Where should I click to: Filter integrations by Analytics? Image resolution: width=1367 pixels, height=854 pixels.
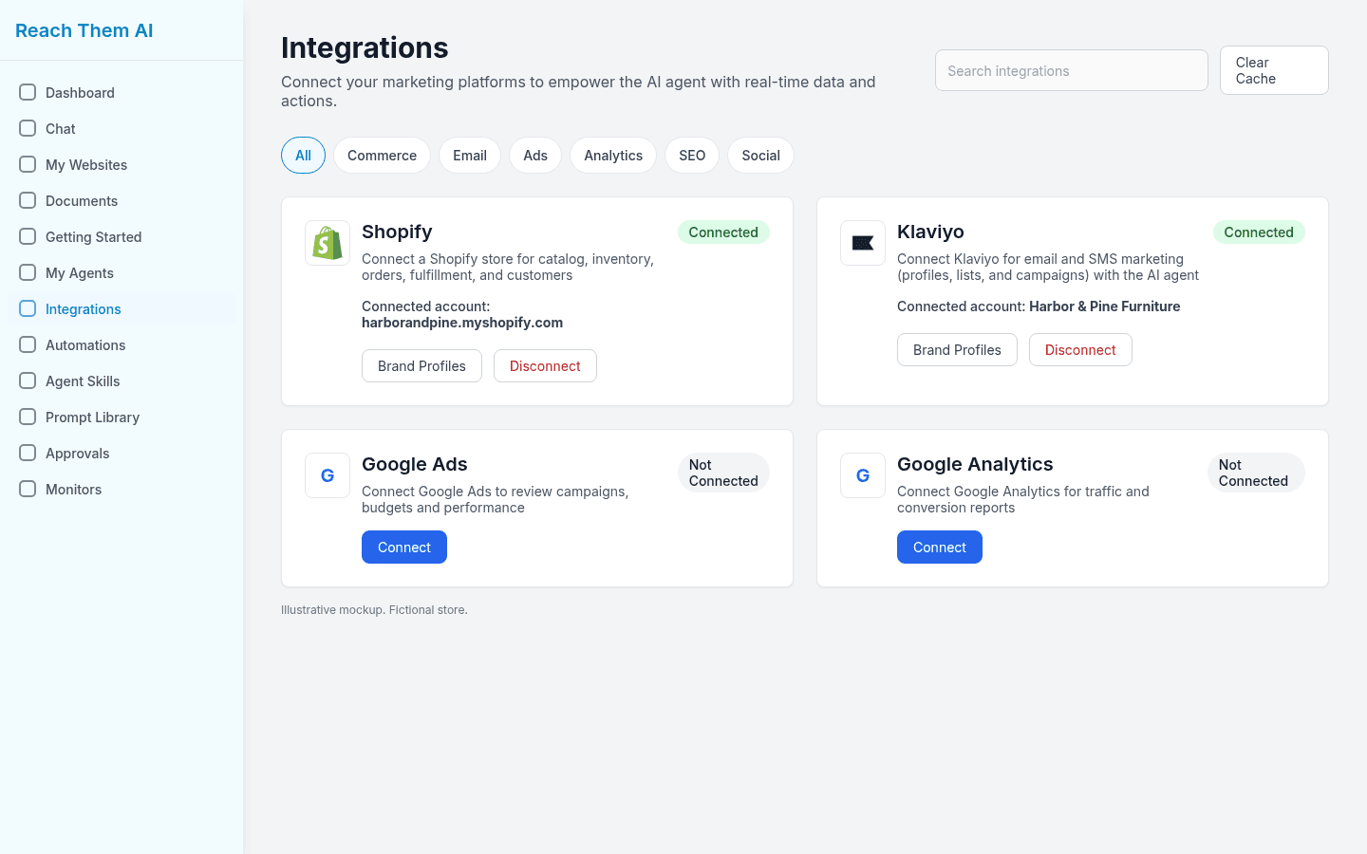[x=613, y=156]
